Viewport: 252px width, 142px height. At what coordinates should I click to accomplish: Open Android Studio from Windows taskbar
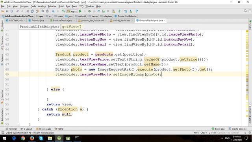pos(59,138)
